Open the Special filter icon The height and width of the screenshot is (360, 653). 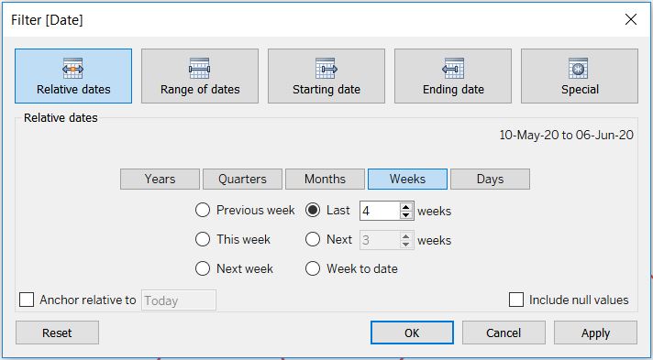pos(579,68)
